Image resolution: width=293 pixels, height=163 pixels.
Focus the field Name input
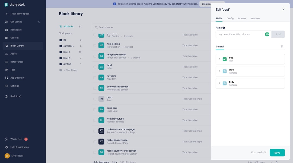[x=240, y=34]
